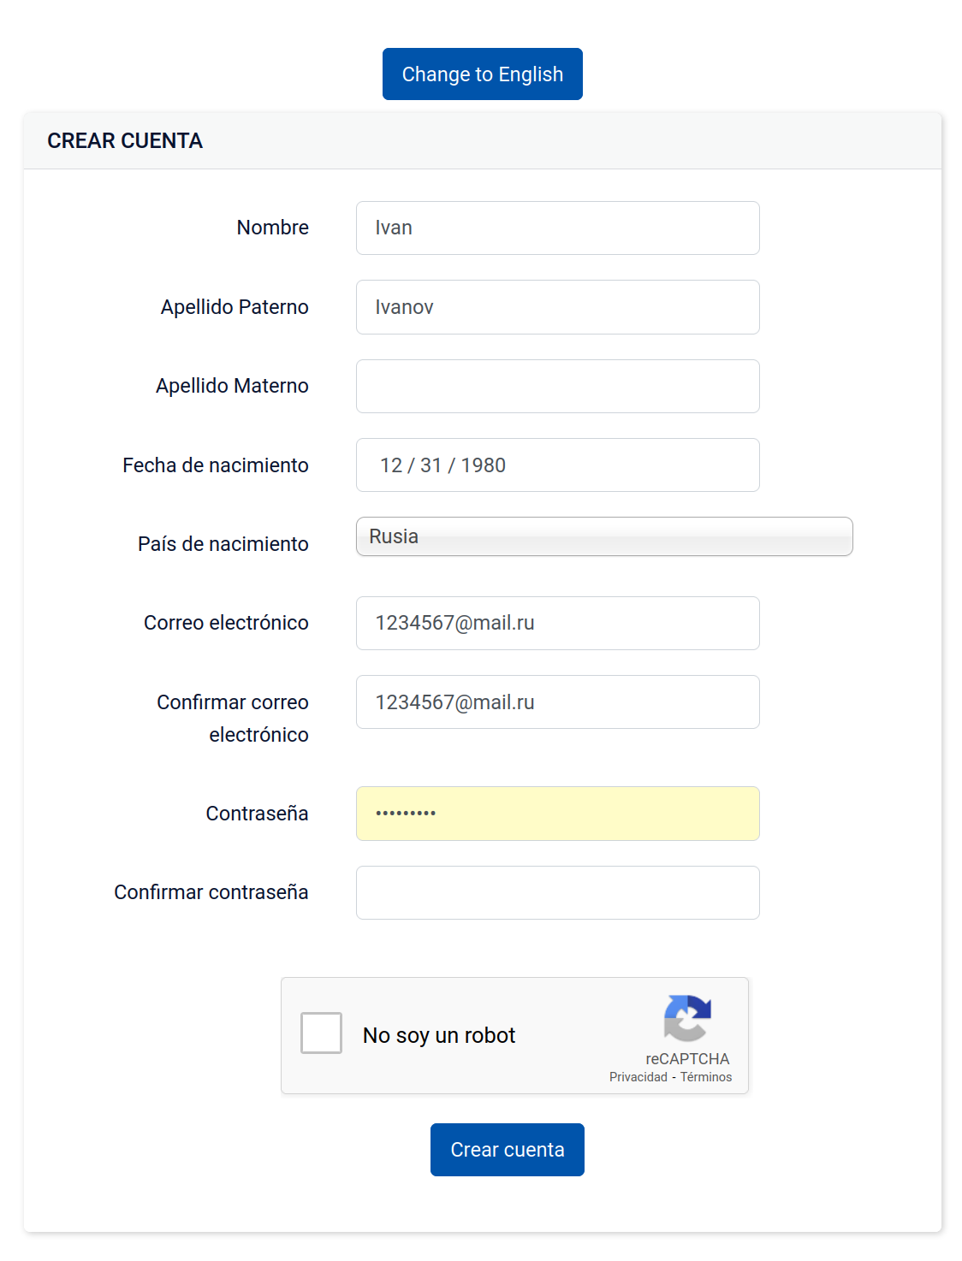This screenshot has height=1261, width=962.
Task: Click the "Confirmar contraseña" label text
Action: click(211, 892)
